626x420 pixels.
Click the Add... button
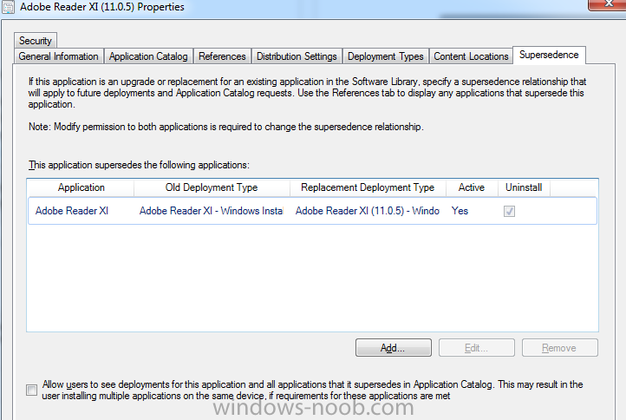tap(394, 348)
